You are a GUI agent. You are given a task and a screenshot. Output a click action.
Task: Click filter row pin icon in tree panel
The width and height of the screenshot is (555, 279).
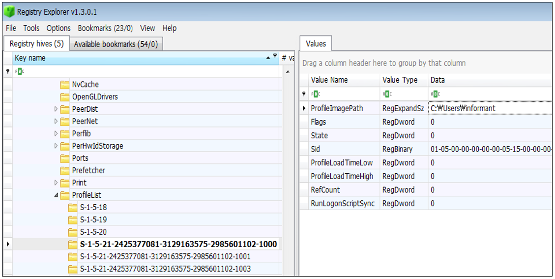tap(8, 72)
